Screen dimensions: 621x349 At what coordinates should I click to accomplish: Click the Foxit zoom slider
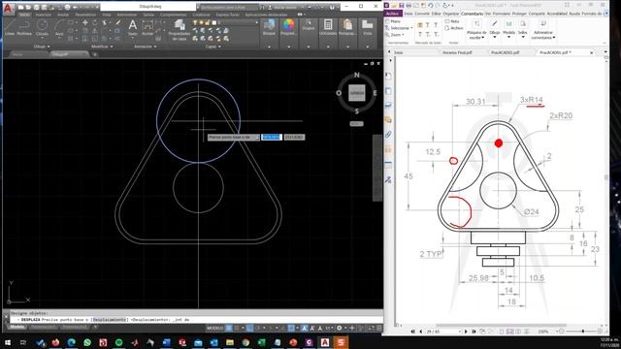click(x=583, y=332)
